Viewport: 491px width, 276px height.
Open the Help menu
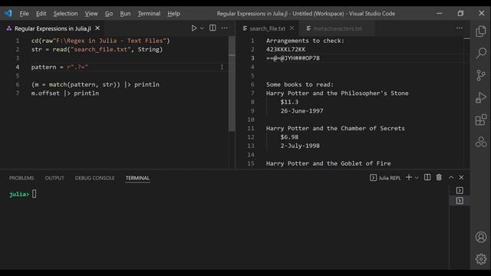173,14
